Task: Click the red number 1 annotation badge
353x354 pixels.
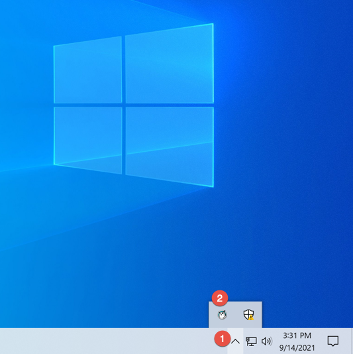Action: 222,339
